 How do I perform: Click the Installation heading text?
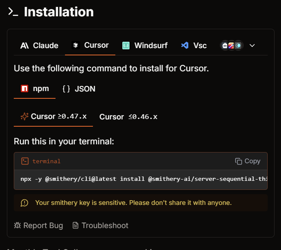point(59,12)
